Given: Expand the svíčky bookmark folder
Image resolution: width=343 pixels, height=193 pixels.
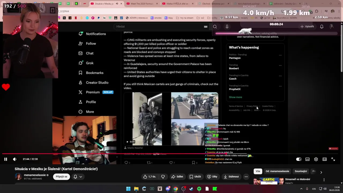Looking at the screenshot, I should point(212,18).
